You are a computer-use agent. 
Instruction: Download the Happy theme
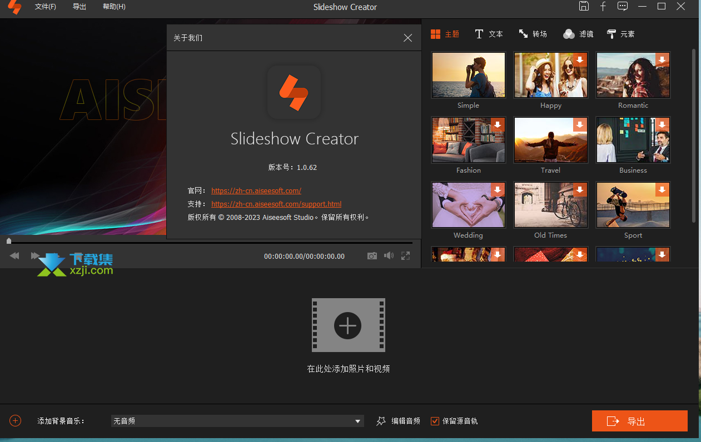580,59
